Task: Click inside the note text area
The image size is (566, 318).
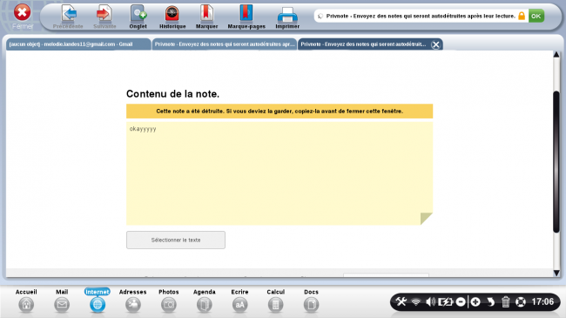Action: click(280, 173)
